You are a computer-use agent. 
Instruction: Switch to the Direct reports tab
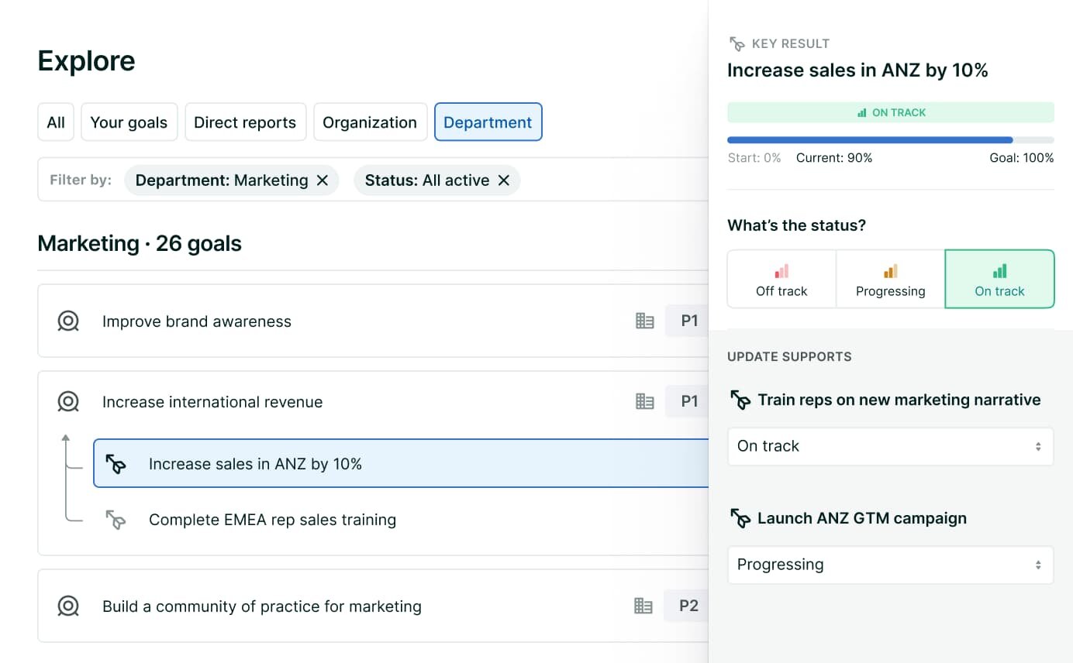(245, 122)
